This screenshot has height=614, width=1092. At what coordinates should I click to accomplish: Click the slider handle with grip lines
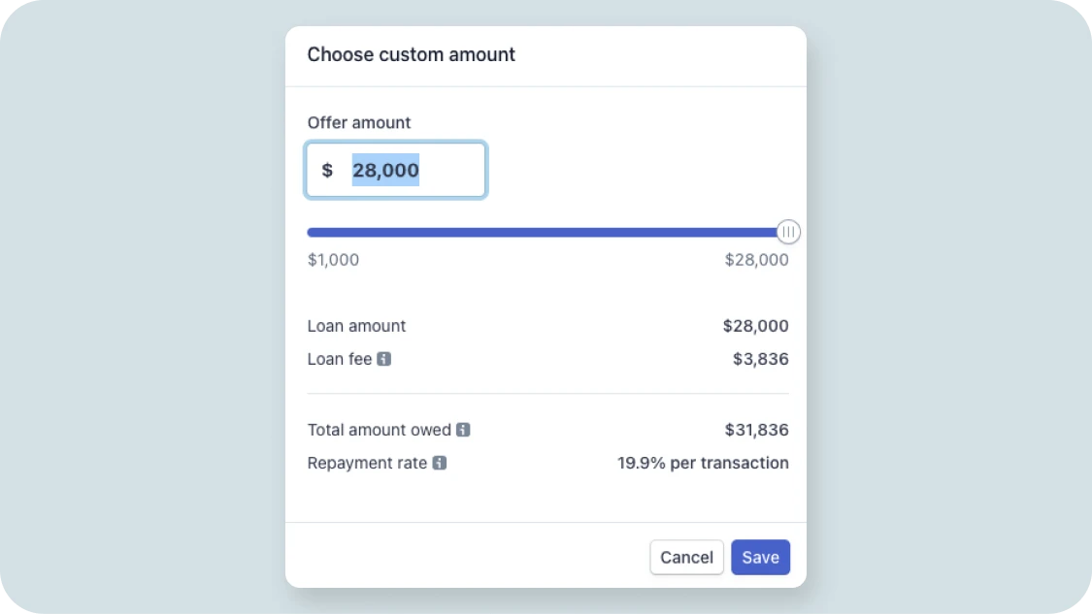pyautogui.click(x=788, y=232)
